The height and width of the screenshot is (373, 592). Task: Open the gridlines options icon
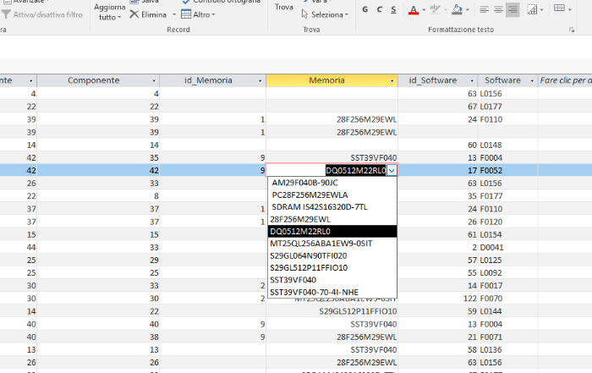click(532, 9)
